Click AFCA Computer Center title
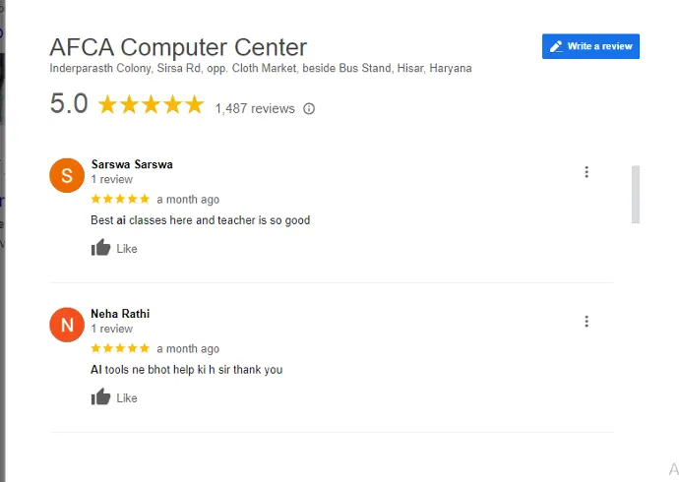Screen dimensions: 679x482 click(x=178, y=47)
